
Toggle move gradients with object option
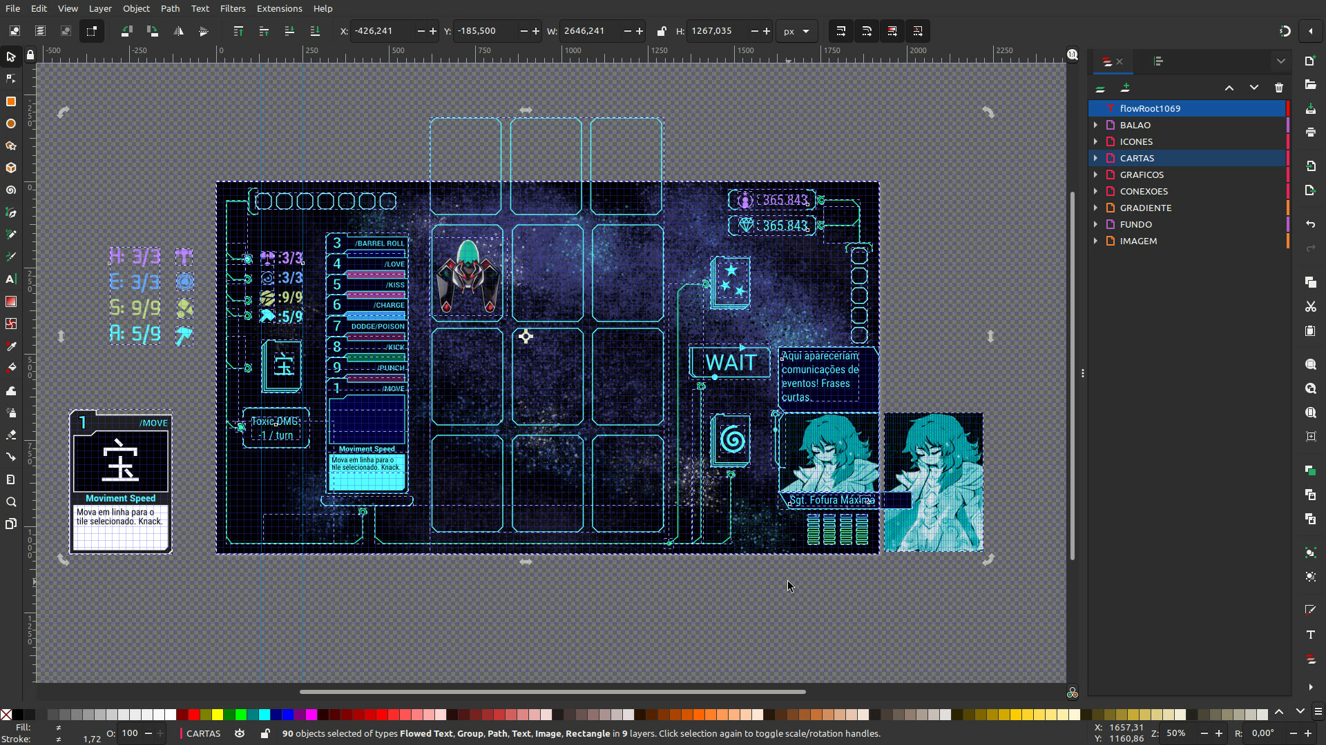(x=892, y=31)
